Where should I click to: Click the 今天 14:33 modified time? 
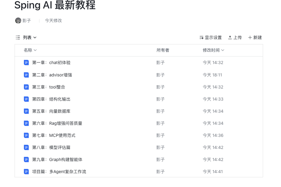(213, 99)
